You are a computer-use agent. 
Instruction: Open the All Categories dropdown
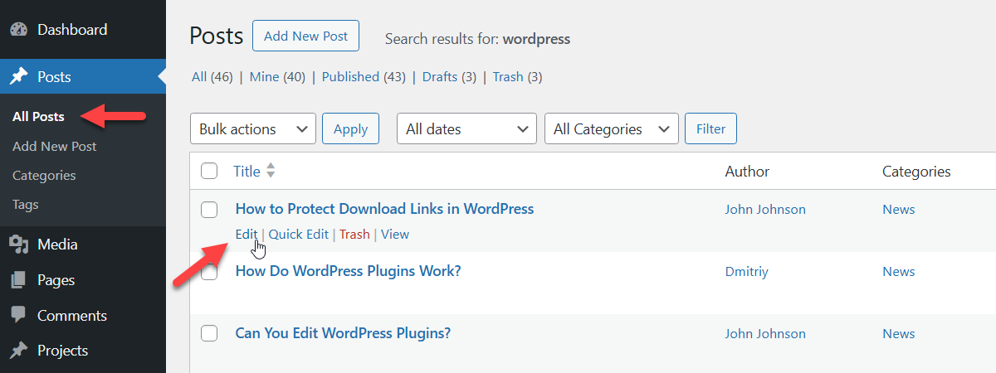[x=612, y=129]
